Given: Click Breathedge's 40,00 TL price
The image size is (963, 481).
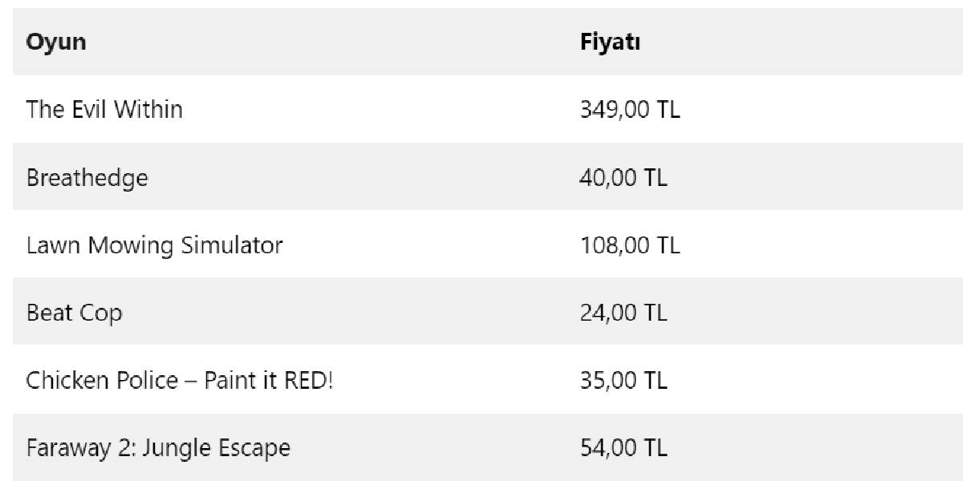Looking at the screenshot, I should click(623, 177).
